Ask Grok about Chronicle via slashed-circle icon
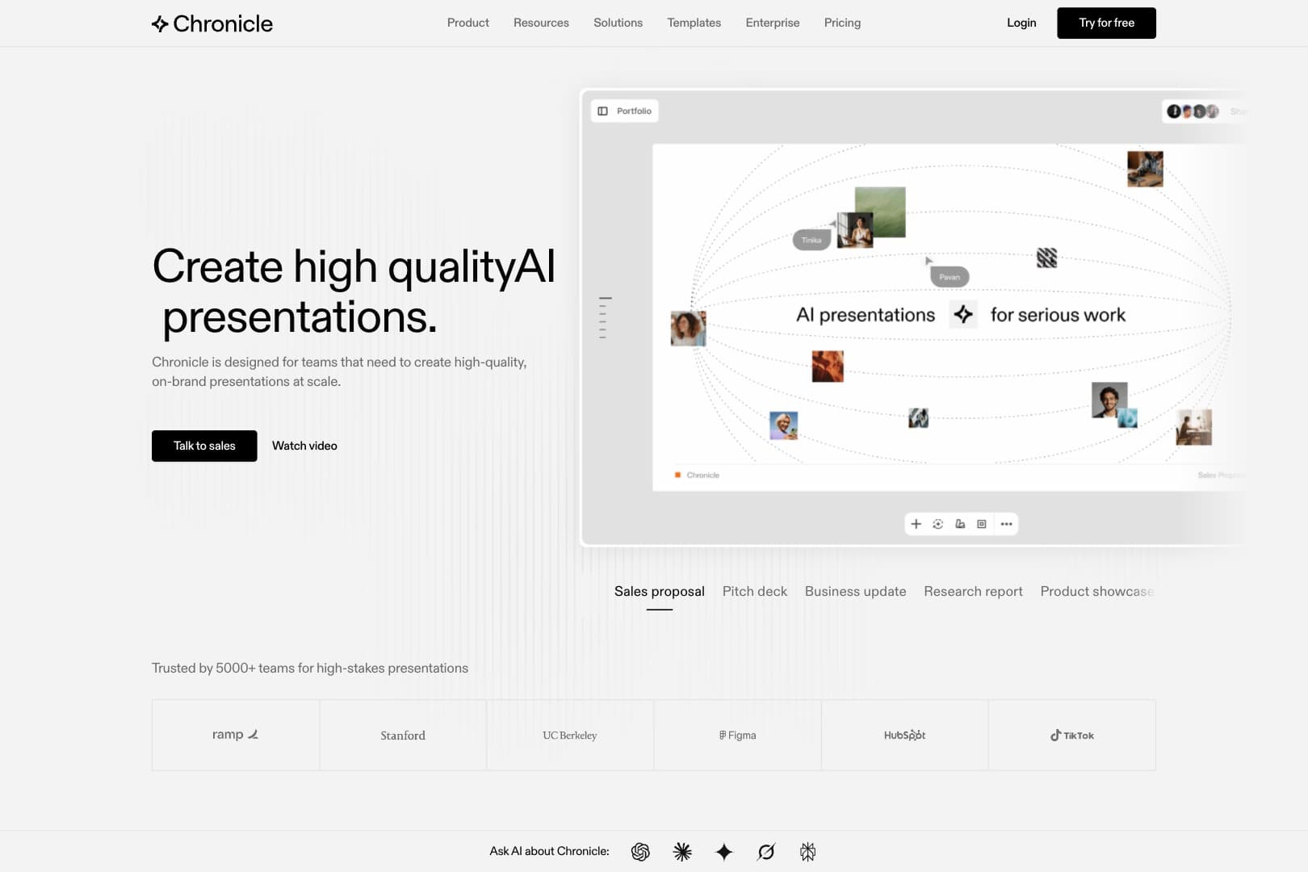 click(x=766, y=852)
